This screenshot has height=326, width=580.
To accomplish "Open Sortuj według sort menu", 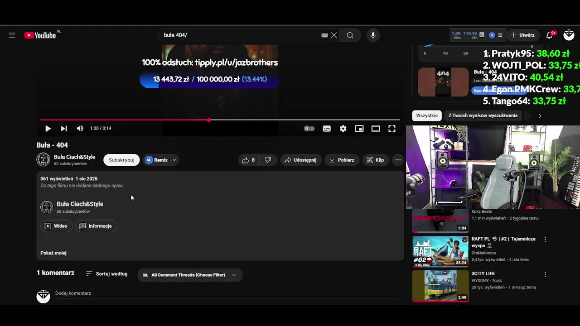I will [107, 274].
